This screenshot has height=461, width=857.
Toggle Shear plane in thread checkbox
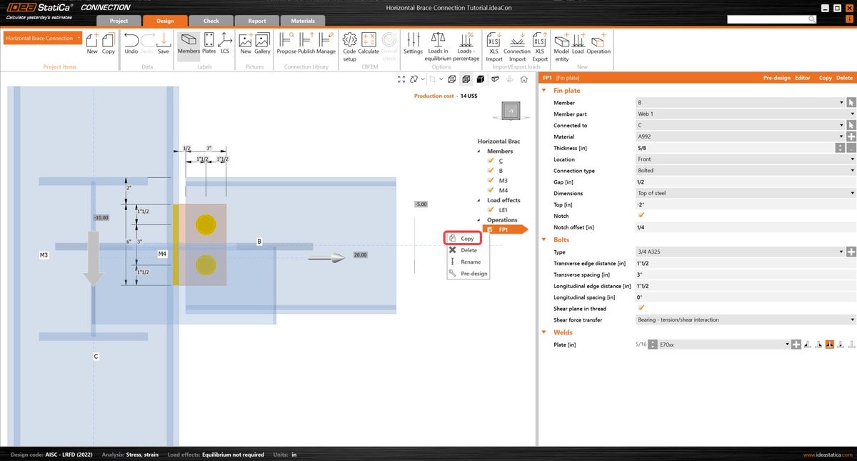641,308
